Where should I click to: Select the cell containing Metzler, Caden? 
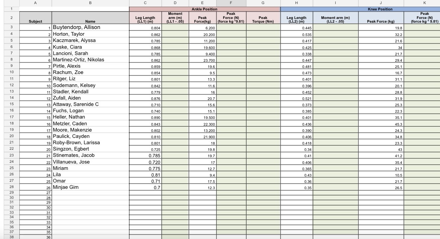tap(91, 124)
